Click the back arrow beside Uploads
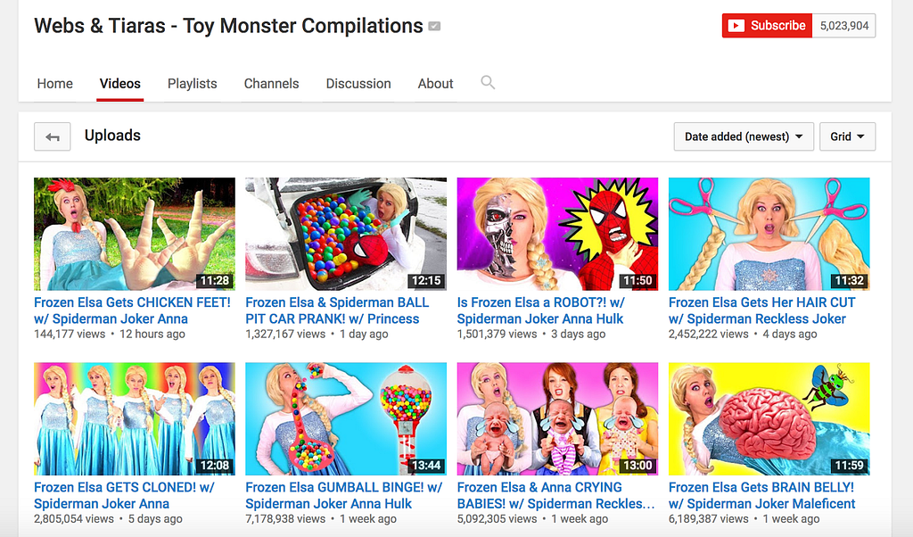 pyautogui.click(x=53, y=136)
